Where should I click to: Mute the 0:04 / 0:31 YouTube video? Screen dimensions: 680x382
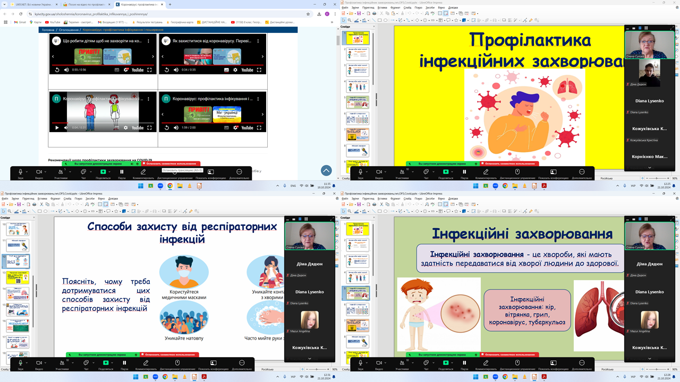click(x=66, y=128)
